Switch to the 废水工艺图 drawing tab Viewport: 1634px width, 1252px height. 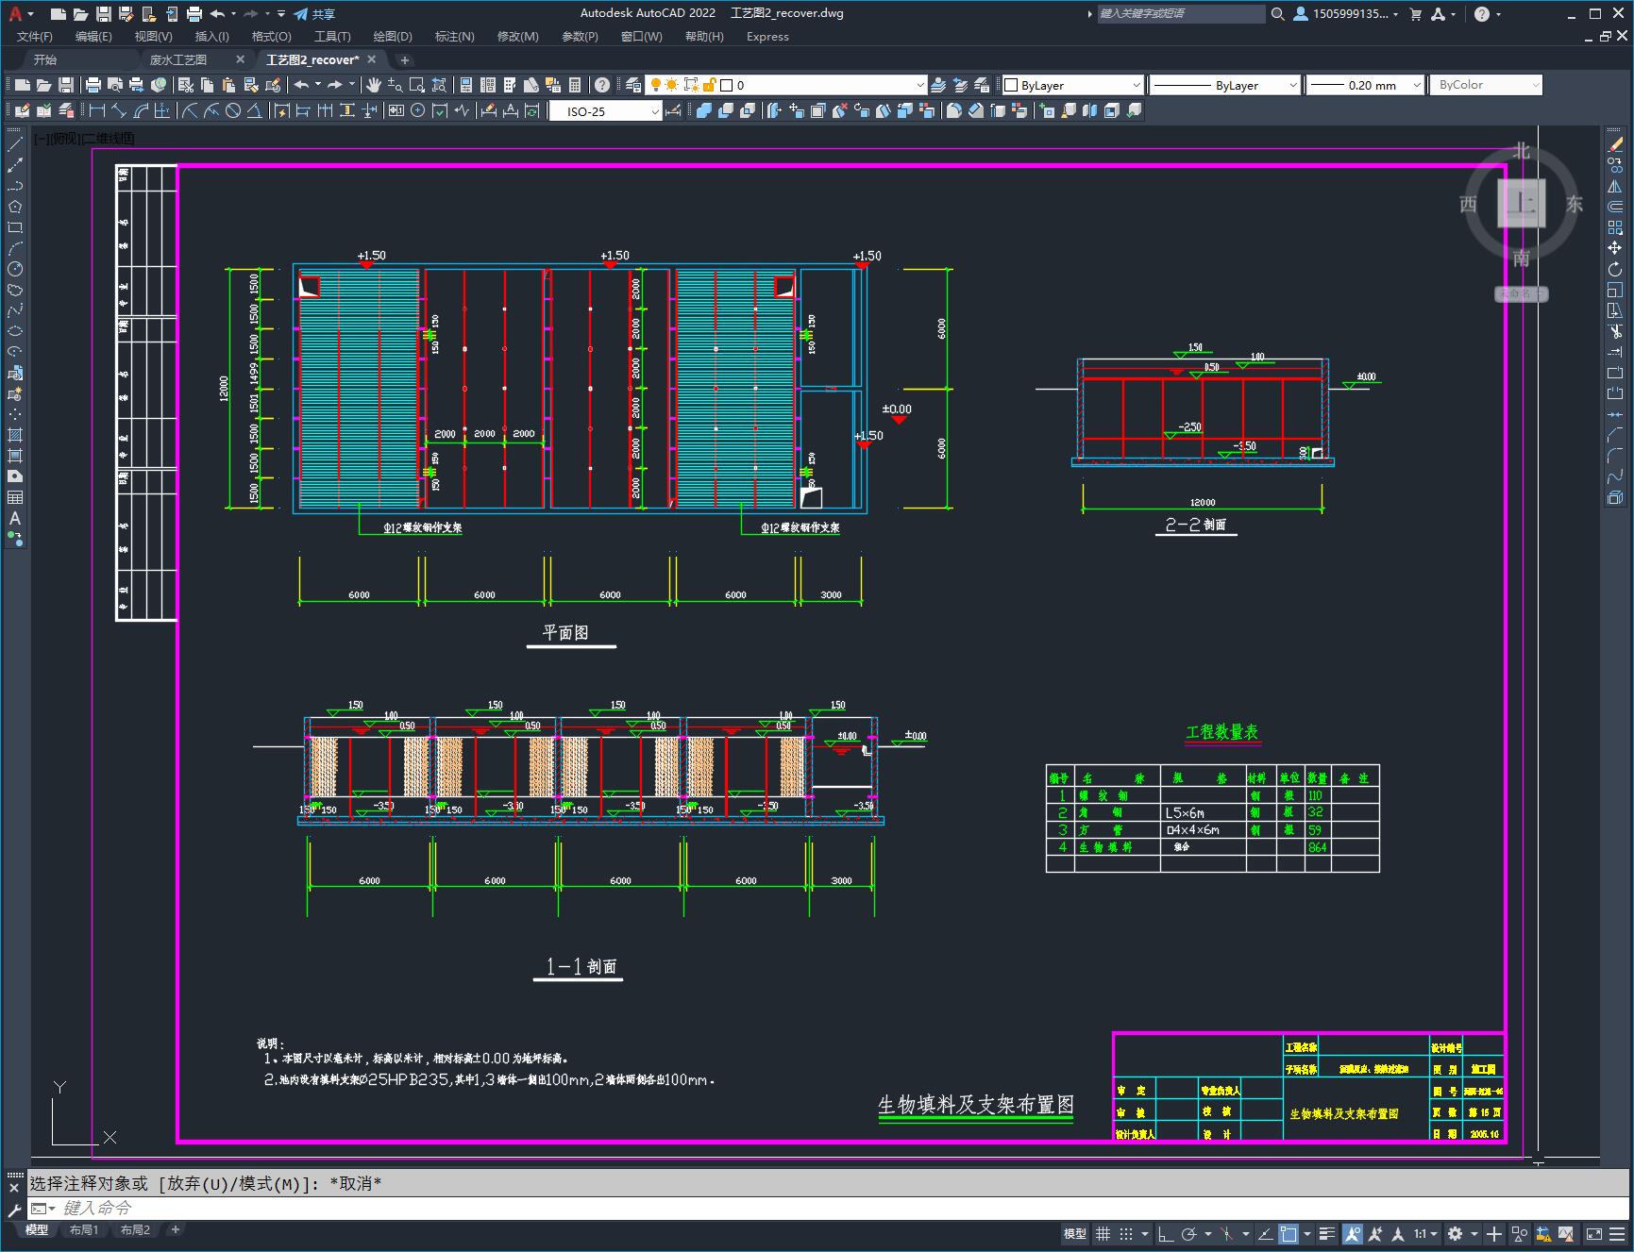pyautogui.click(x=178, y=59)
